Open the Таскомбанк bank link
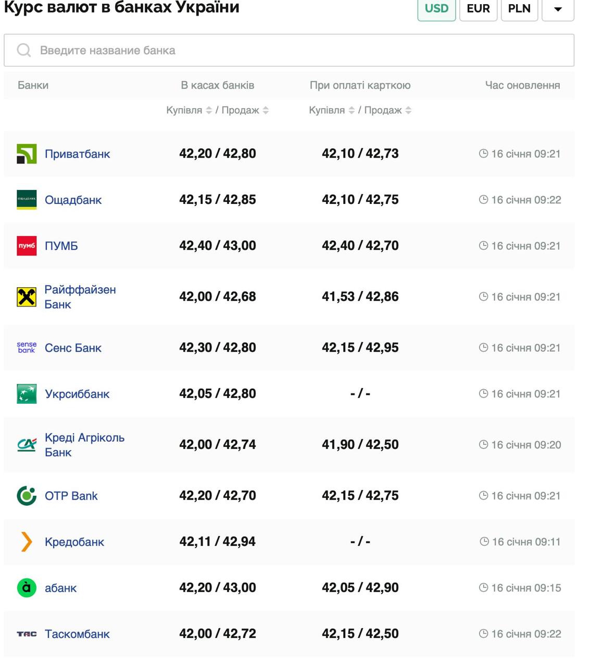The height and width of the screenshot is (666, 591). 77,634
